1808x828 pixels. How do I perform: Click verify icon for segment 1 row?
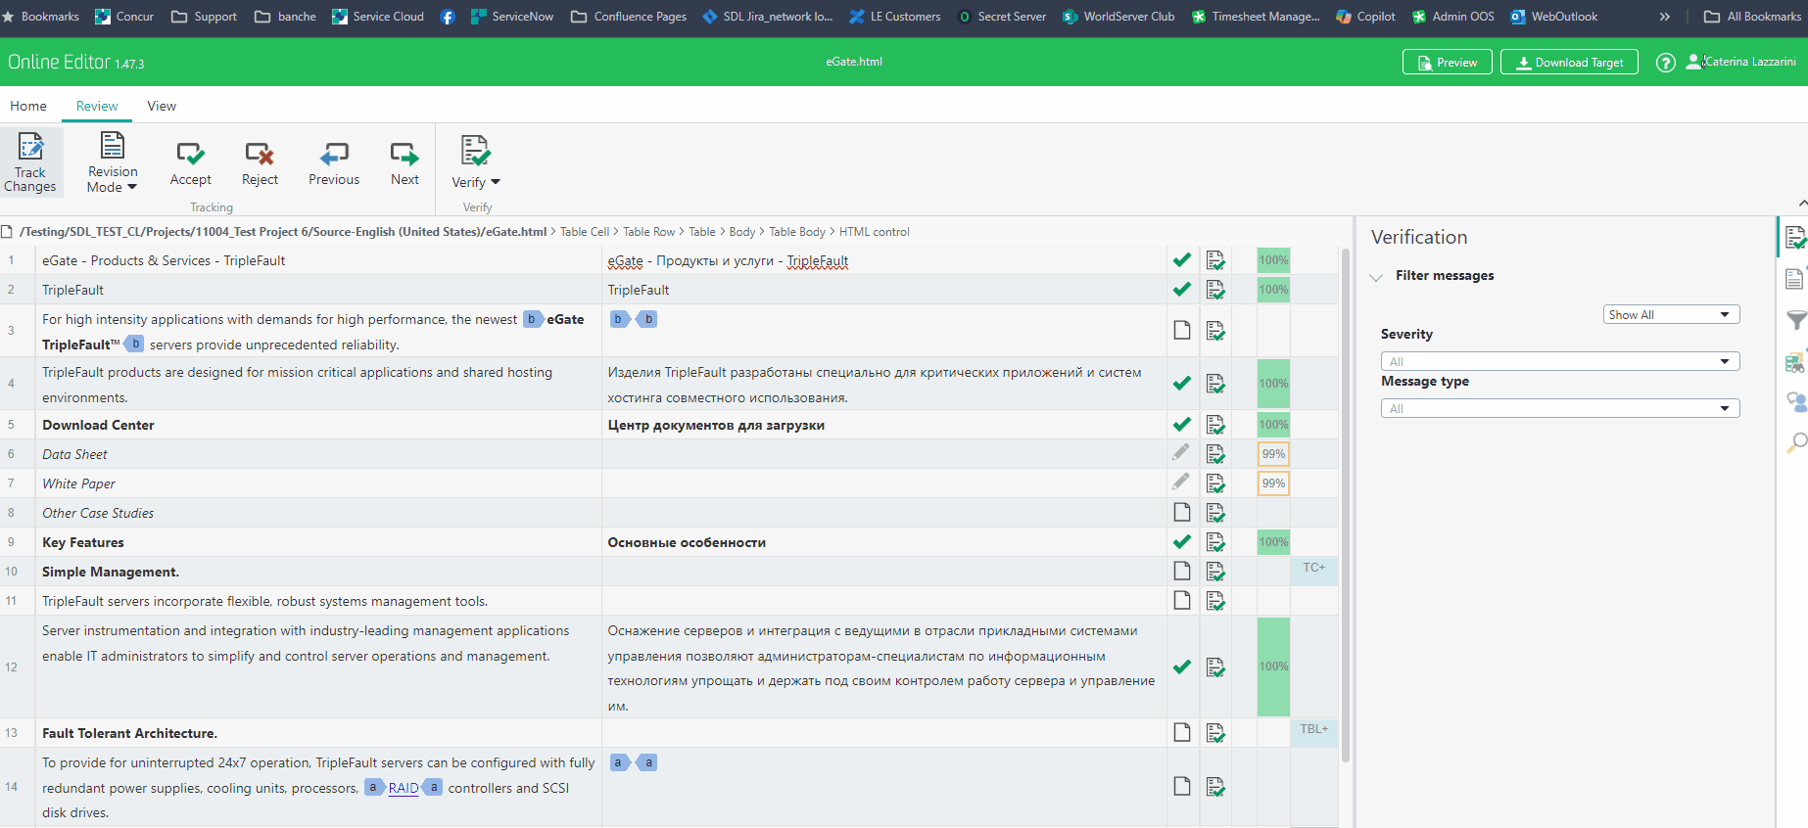tap(1215, 260)
